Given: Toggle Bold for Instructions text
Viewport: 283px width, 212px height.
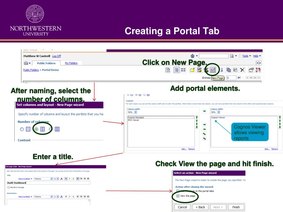Looking at the screenshot, I should pos(66,197).
